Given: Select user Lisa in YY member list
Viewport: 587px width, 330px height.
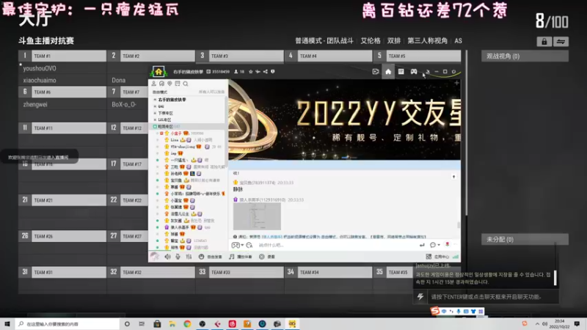Looking at the screenshot, I should click(x=175, y=140).
